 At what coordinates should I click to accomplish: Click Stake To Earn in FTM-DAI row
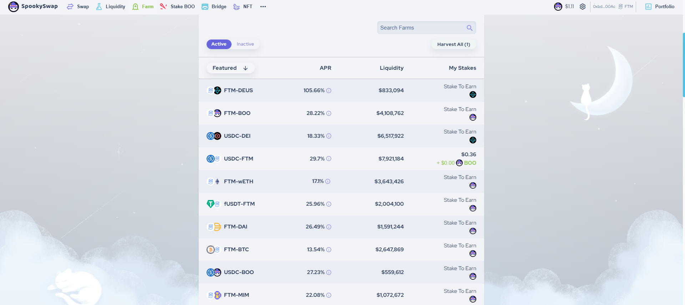click(x=460, y=223)
